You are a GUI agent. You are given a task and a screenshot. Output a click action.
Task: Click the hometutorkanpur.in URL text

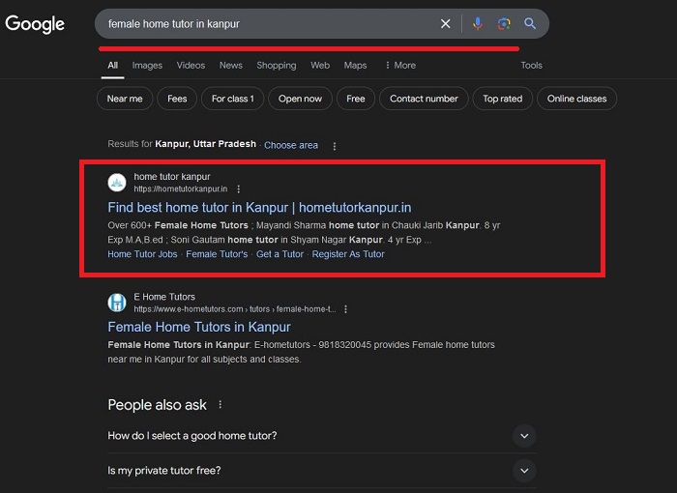tap(181, 188)
